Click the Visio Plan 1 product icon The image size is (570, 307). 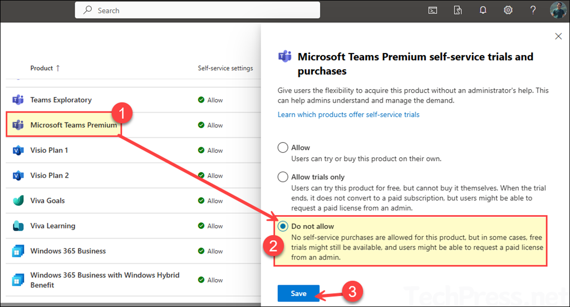tap(18, 150)
